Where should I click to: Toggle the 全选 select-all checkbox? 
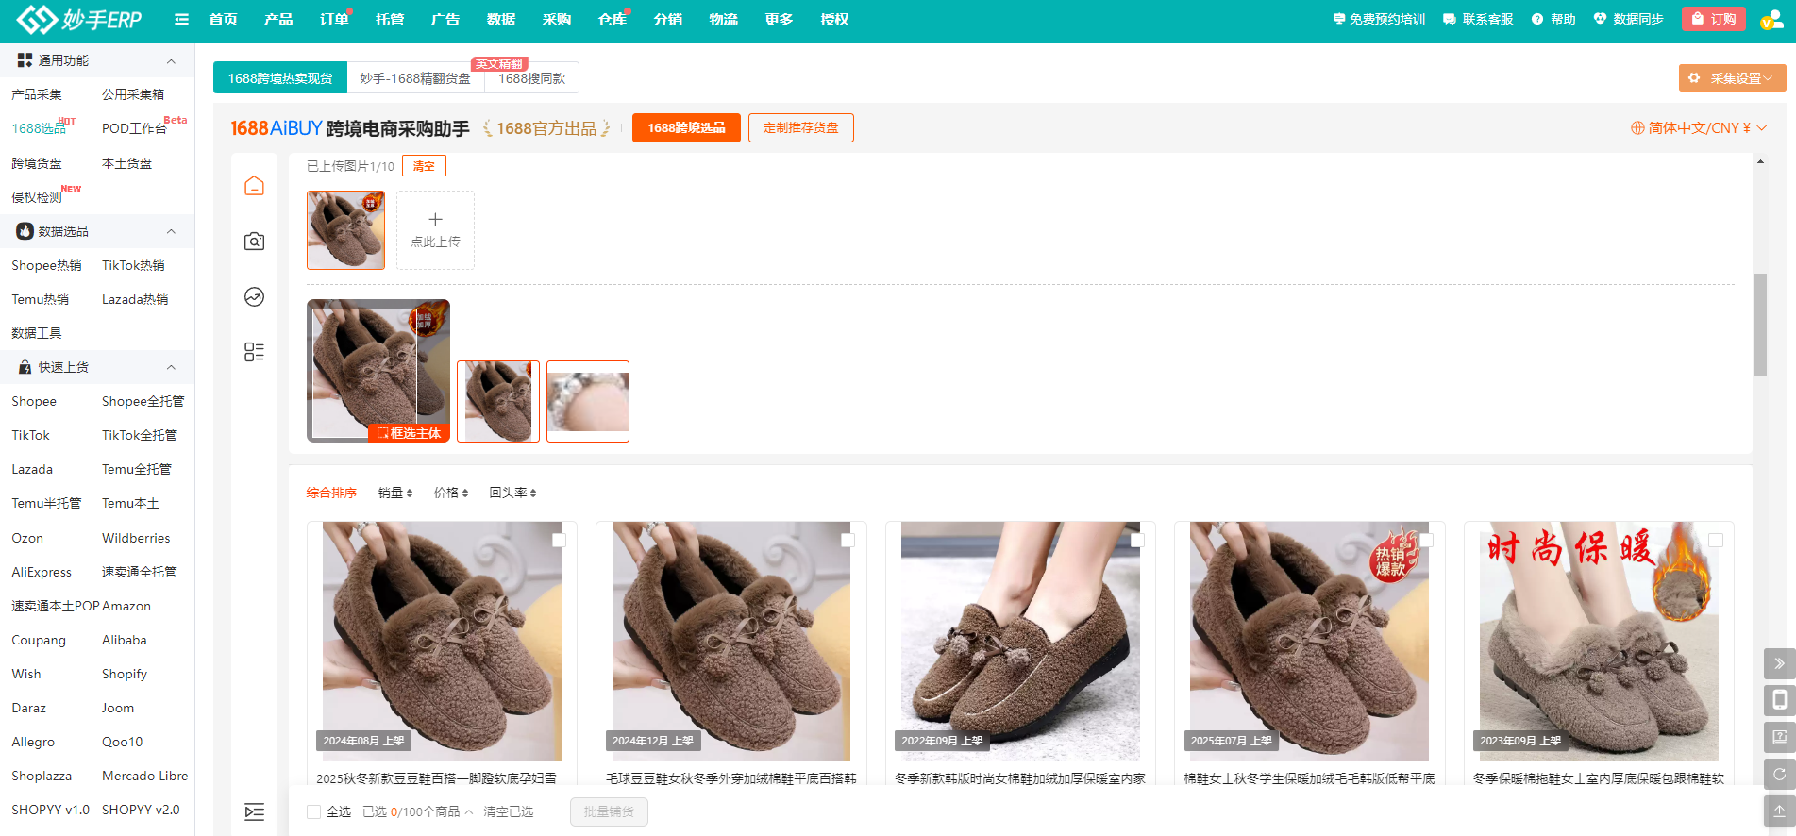click(x=313, y=811)
